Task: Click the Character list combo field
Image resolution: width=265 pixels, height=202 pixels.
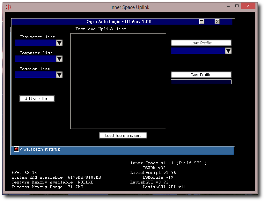Action: pyautogui.click(x=35, y=43)
